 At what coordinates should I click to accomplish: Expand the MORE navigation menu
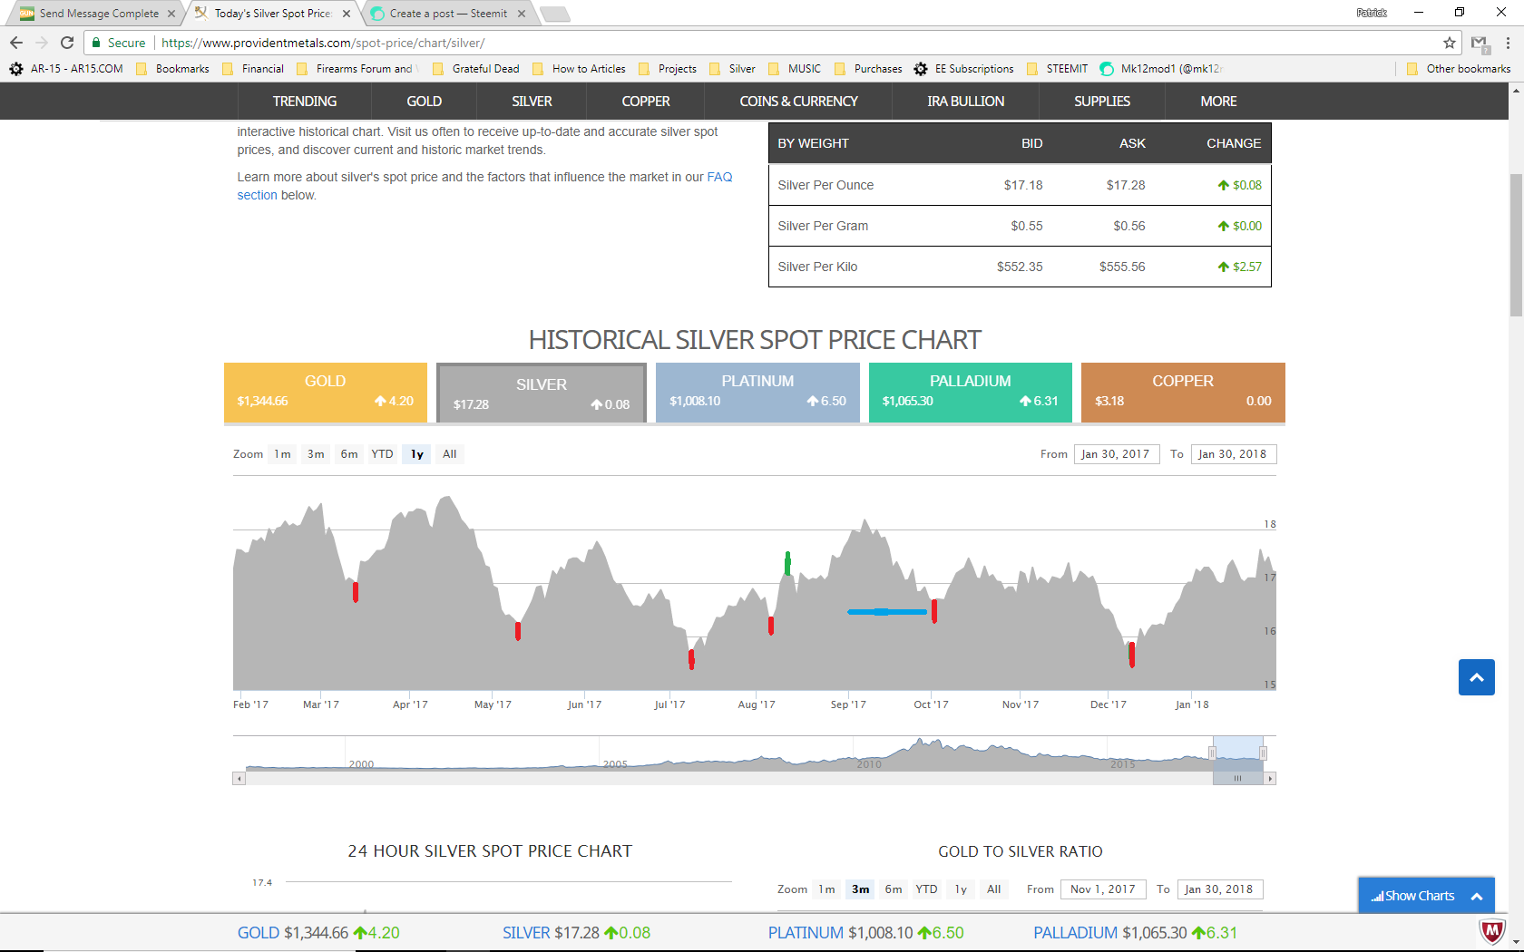1218,102
